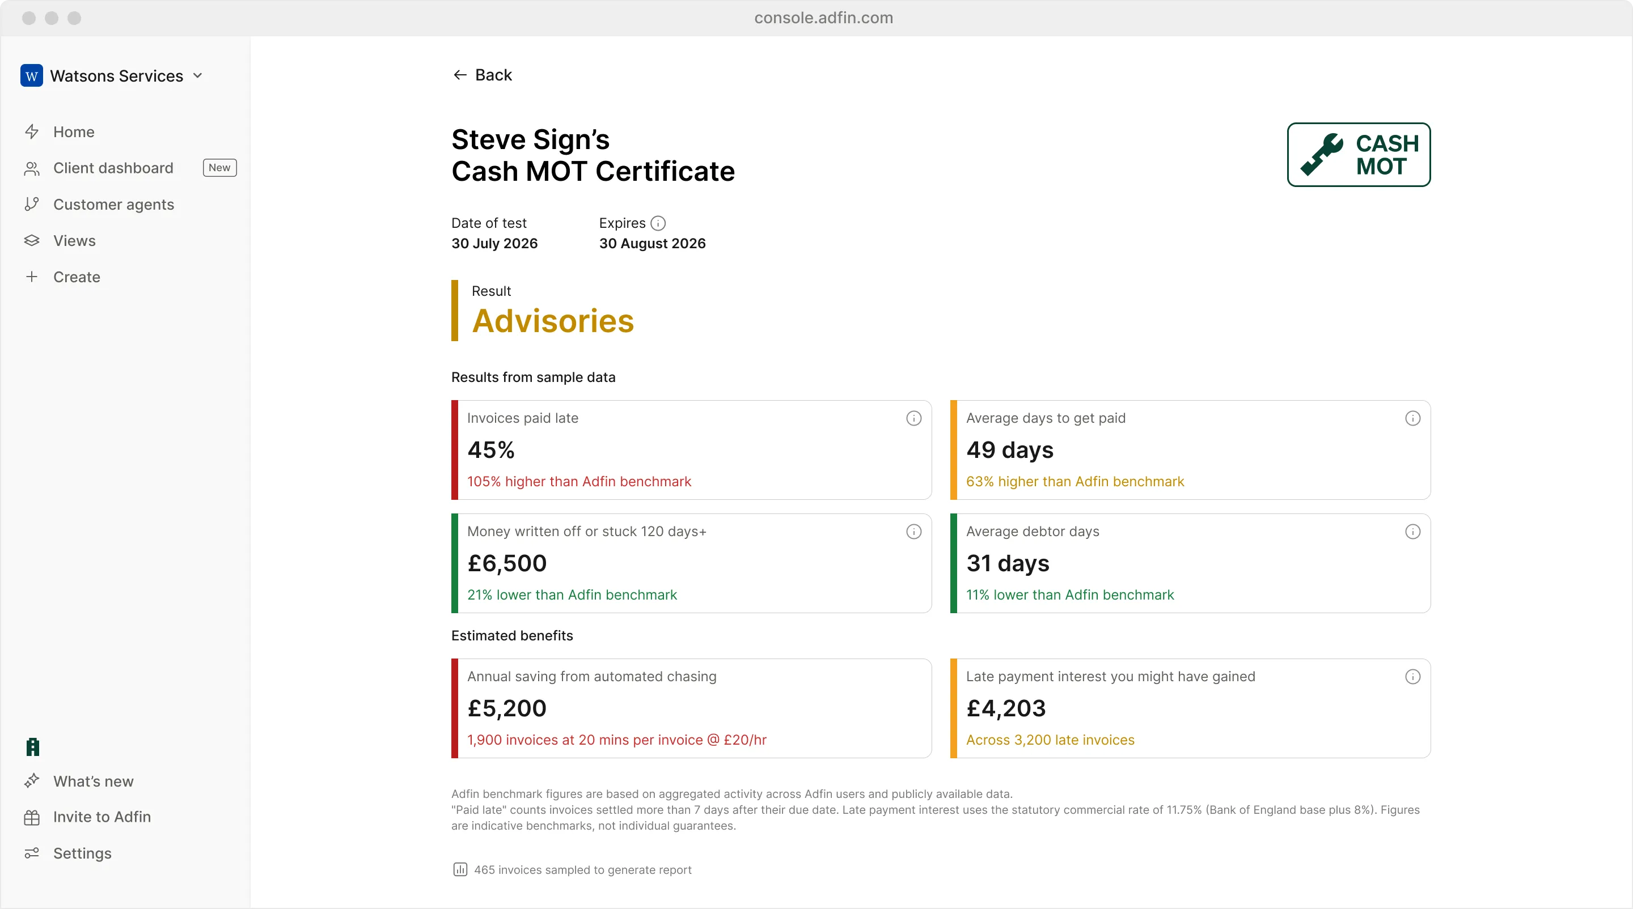Click the 31 days debtor value
Image resolution: width=1633 pixels, height=909 pixels.
[1008, 563]
